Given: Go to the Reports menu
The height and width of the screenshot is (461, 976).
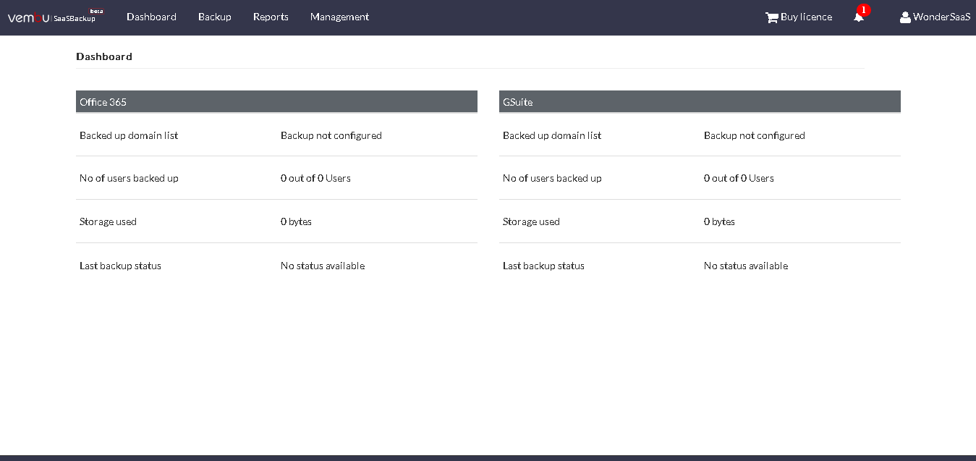Looking at the screenshot, I should tap(271, 17).
